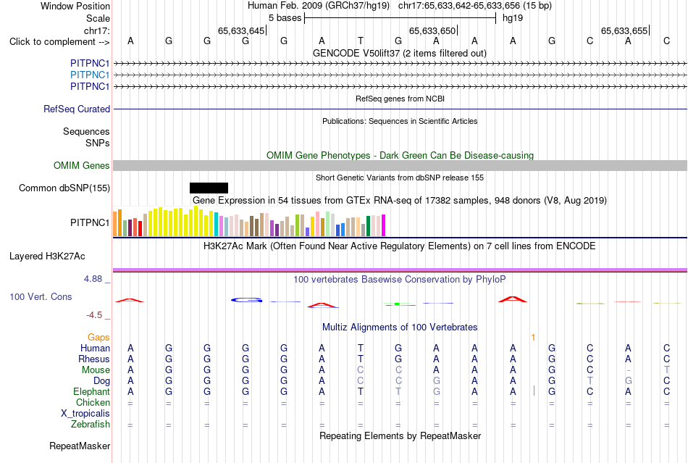Click the orange '1' in the Gaps row
Viewport: 688px width, 463px height.
tap(533, 338)
